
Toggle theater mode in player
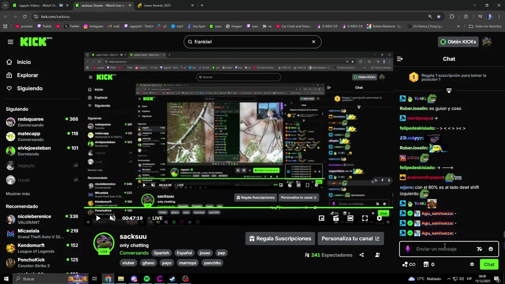tap(350, 218)
